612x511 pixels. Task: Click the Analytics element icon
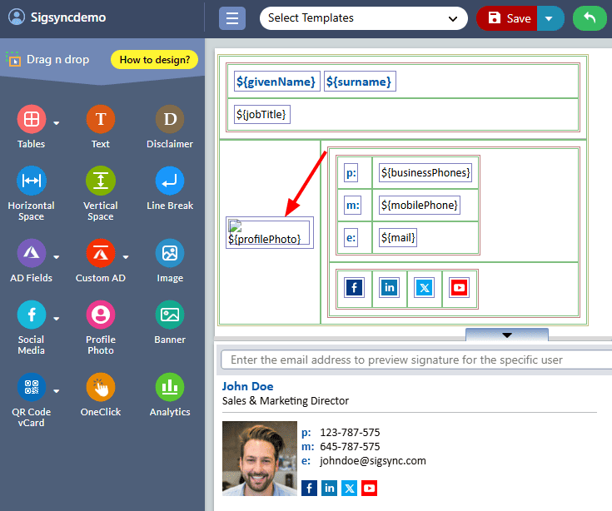(x=170, y=387)
